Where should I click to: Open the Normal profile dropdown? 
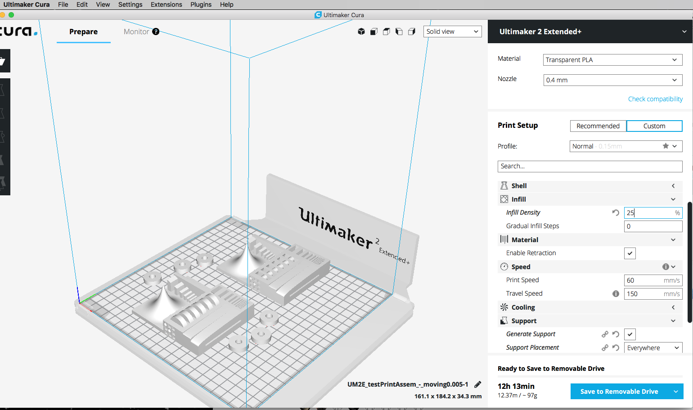coord(626,146)
